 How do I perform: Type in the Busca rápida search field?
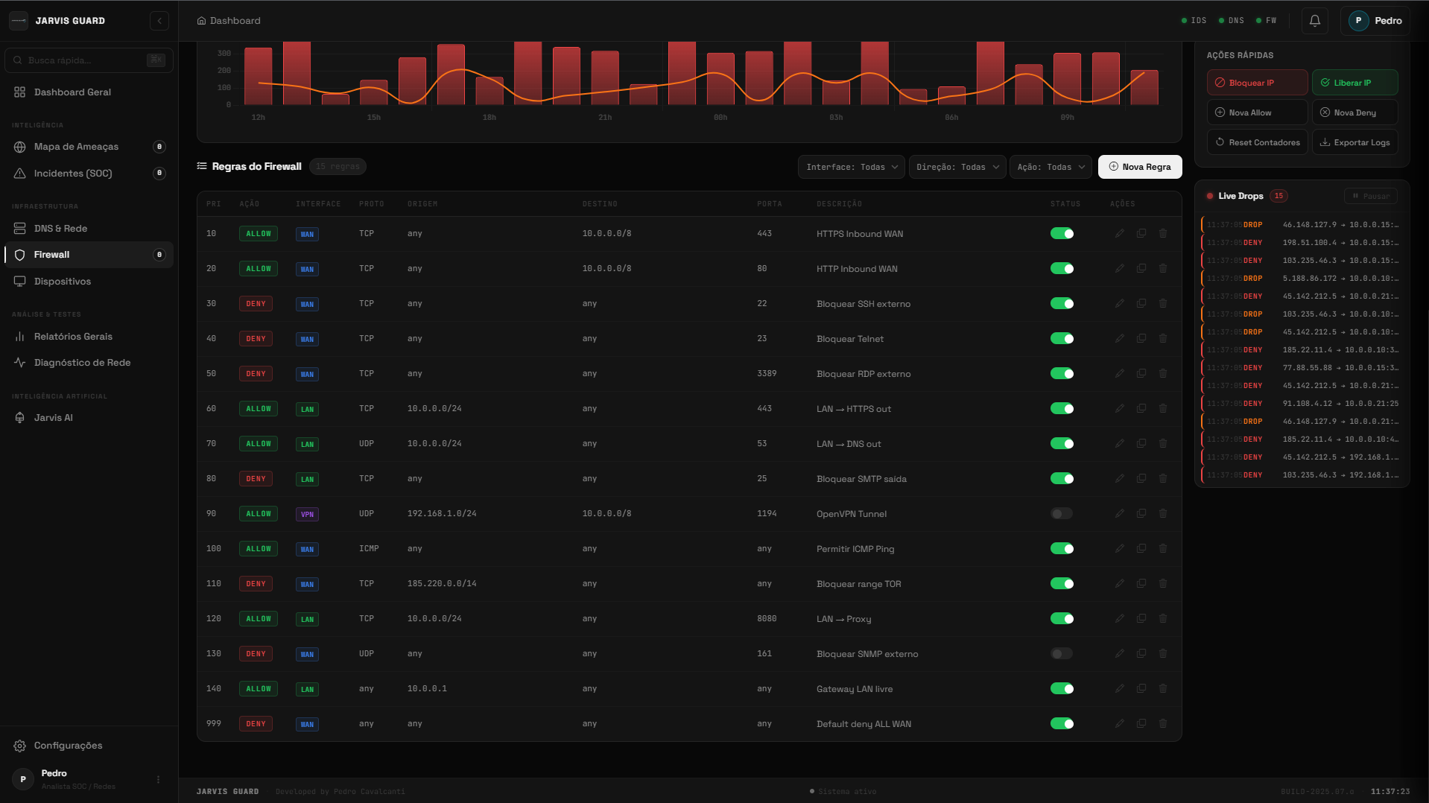pos(82,60)
